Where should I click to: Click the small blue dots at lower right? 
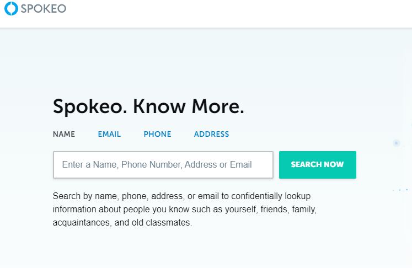pyautogui.click(x=400, y=190)
